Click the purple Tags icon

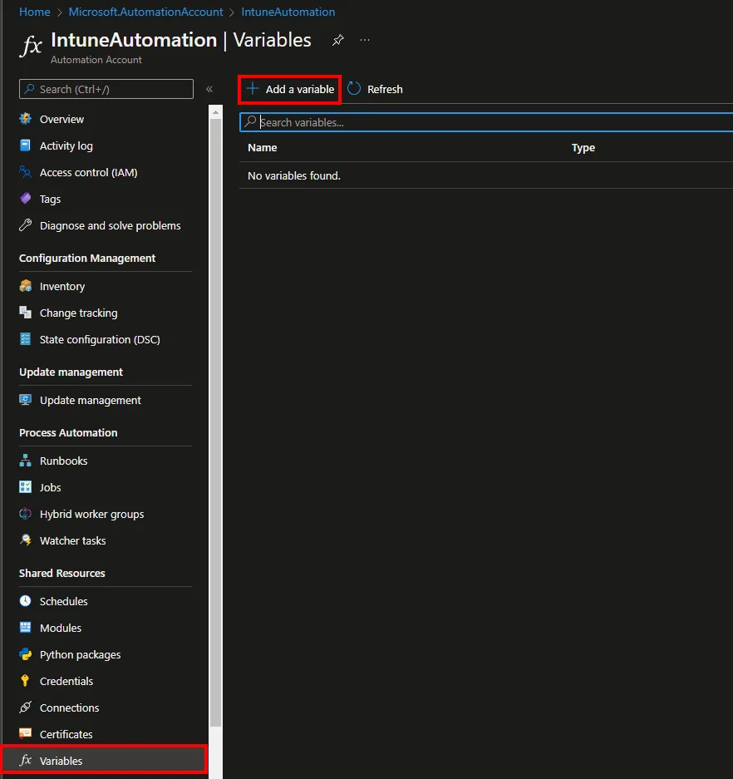point(25,199)
